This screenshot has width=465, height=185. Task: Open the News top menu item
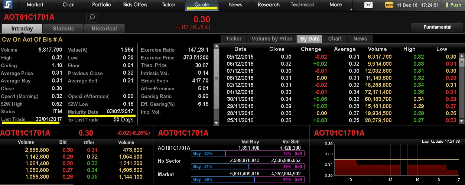coord(235,5)
